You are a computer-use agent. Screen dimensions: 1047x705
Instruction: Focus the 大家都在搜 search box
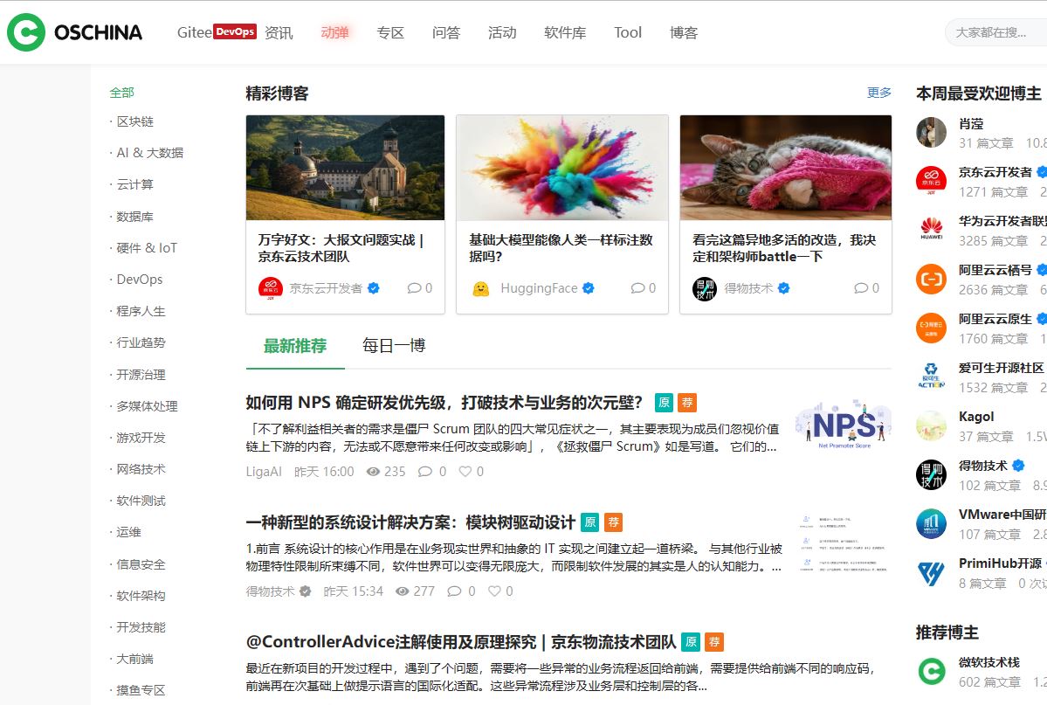pos(995,32)
